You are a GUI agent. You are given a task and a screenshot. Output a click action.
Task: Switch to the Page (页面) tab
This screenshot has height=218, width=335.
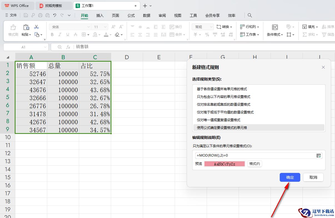(116, 15)
